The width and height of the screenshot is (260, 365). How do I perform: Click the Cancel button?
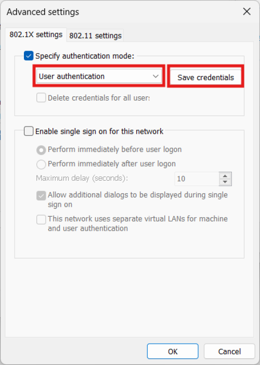coord(229,351)
